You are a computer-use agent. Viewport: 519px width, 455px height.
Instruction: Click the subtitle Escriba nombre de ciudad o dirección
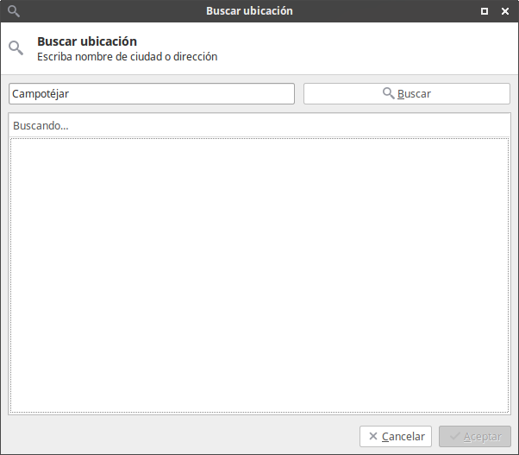[x=127, y=57]
